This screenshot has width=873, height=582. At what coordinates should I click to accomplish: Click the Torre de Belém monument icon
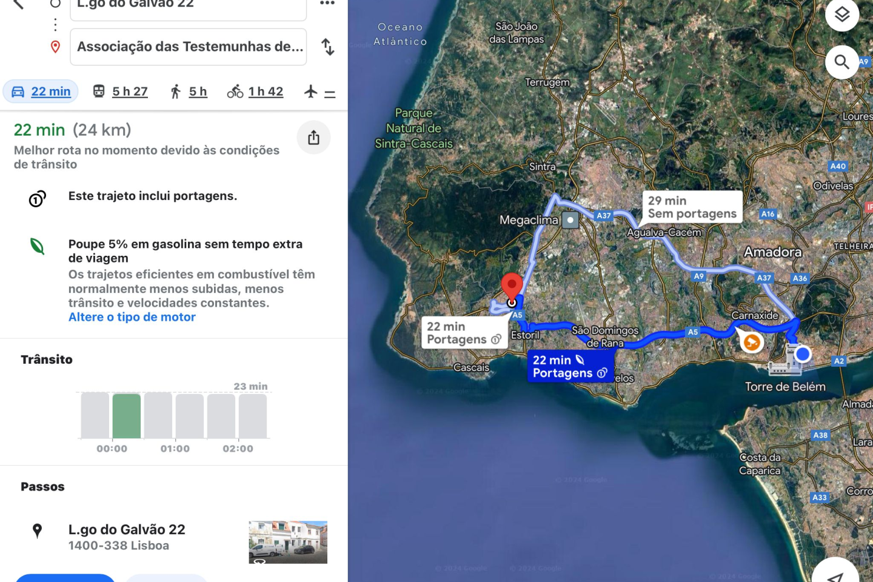pos(785,360)
